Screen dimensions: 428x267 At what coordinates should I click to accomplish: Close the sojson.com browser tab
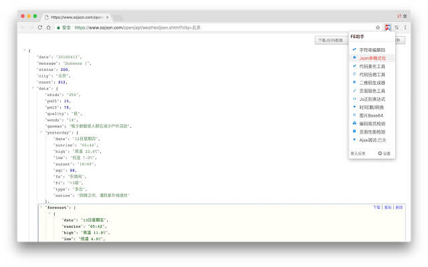click(x=107, y=17)
